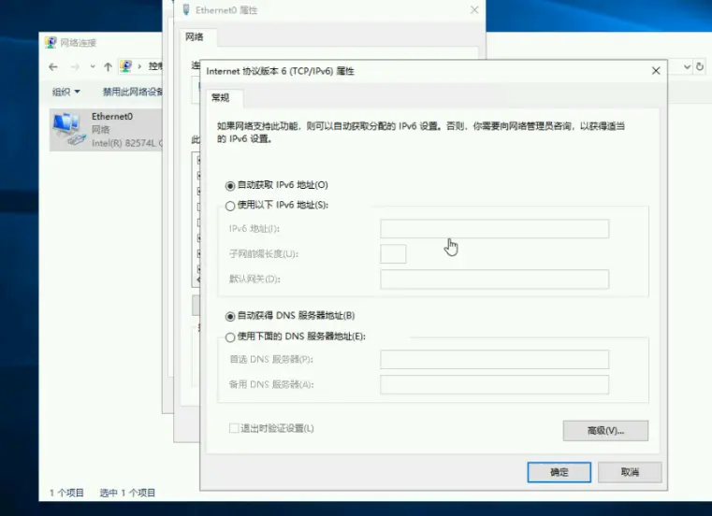
Task: Click the up arrow navigation icon
Action: [109, 67]
